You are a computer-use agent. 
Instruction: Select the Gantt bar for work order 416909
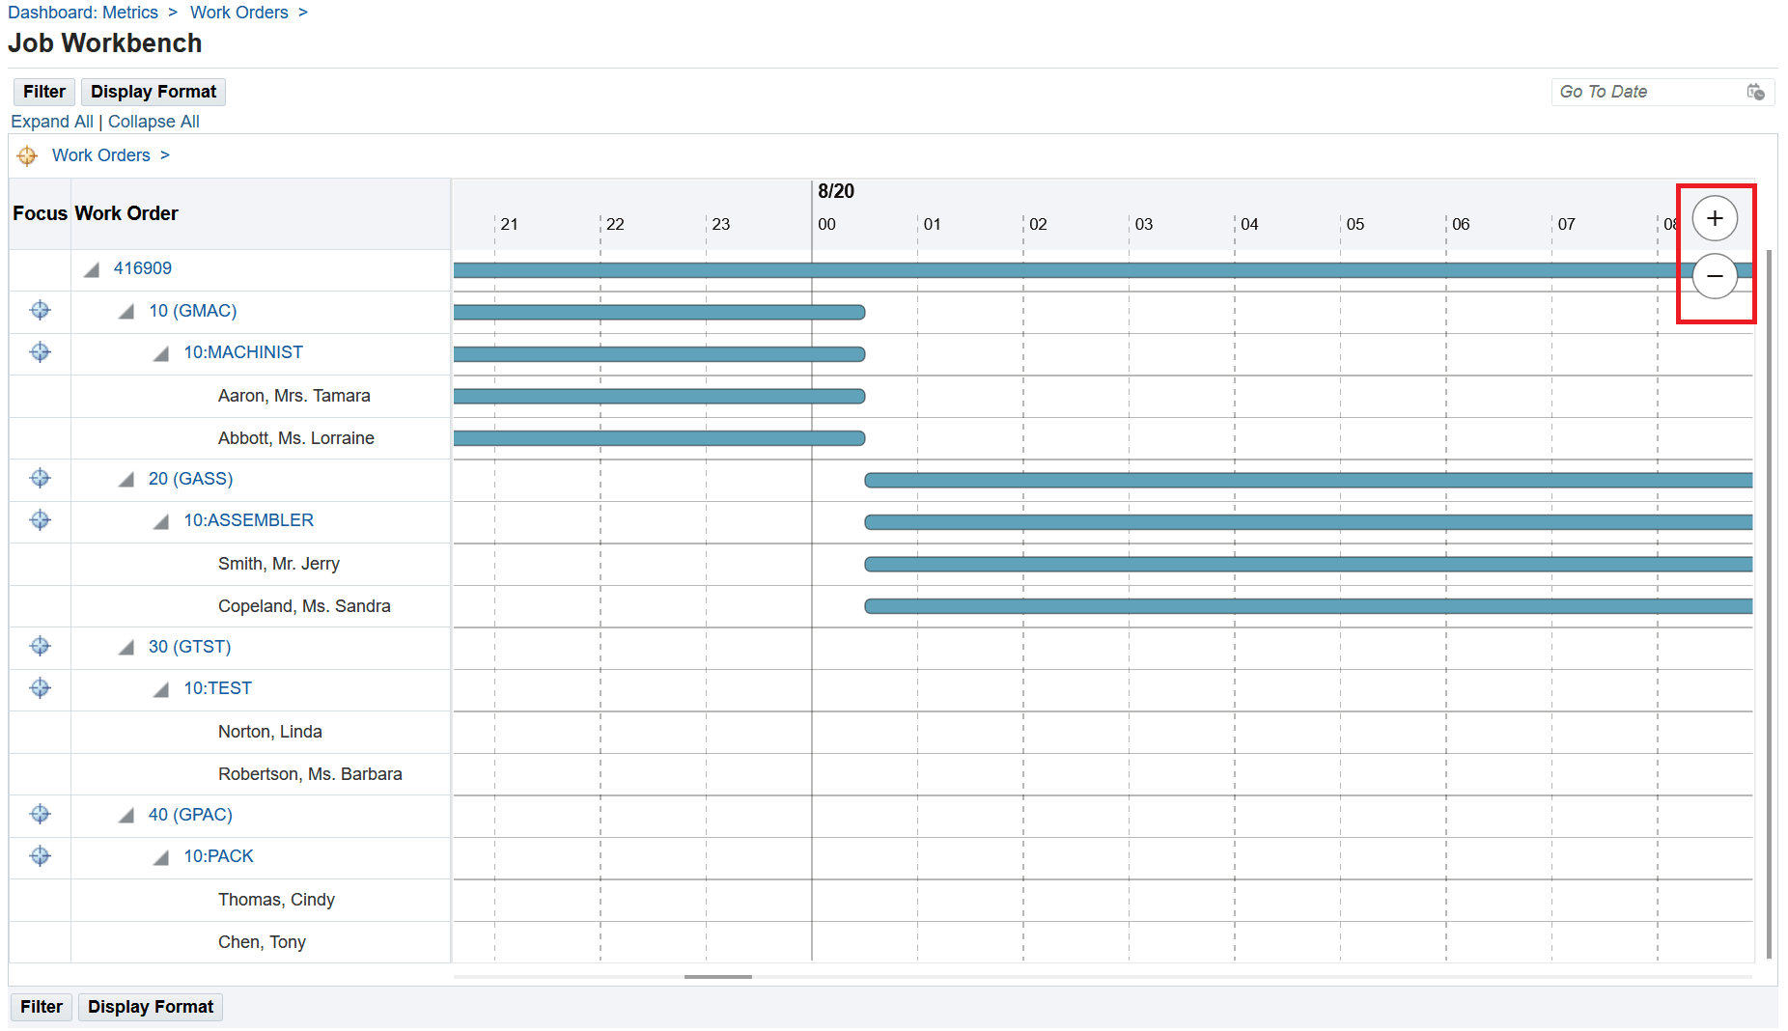click(x=1103, y=270)
